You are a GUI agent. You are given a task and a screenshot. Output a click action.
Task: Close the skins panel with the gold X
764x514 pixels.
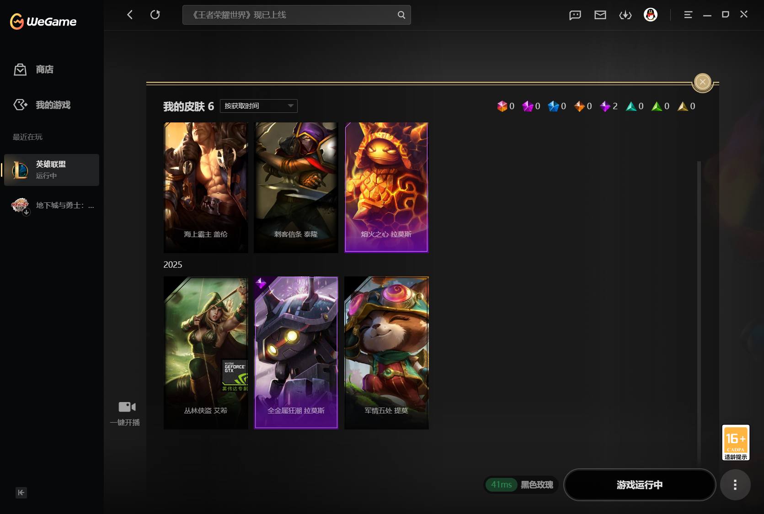(x=703, y=82)
